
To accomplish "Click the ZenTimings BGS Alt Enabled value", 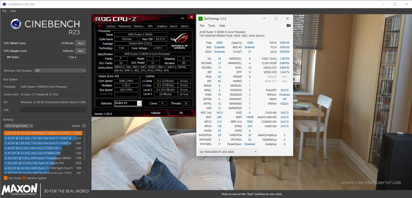I will pyautogui.click(x=249, y=47).
